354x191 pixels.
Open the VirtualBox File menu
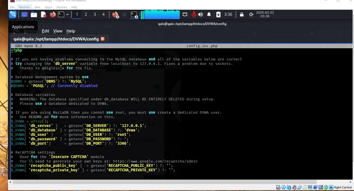pos(12,7)
